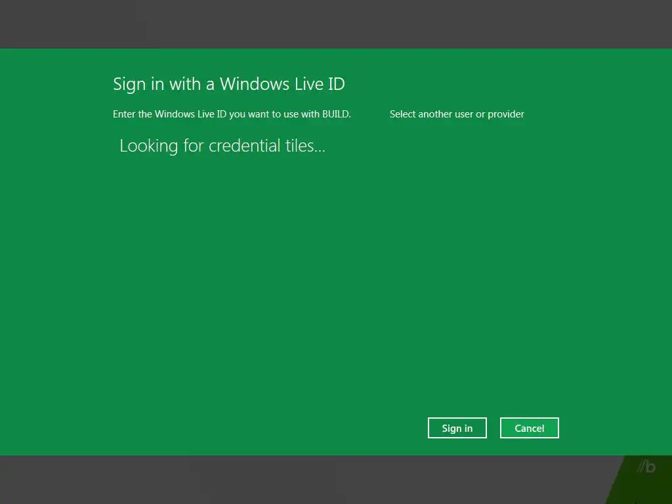The image size is (672, 504).
Task: Click 'Enter the Windows Live ID you want to use with BUILD.'
Action: pyautogui.click(x=232, y=114)
